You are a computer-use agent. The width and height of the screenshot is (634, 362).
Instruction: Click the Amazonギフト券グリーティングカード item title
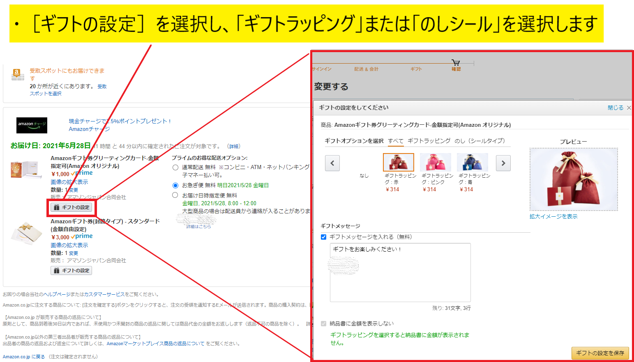[105, 162]
